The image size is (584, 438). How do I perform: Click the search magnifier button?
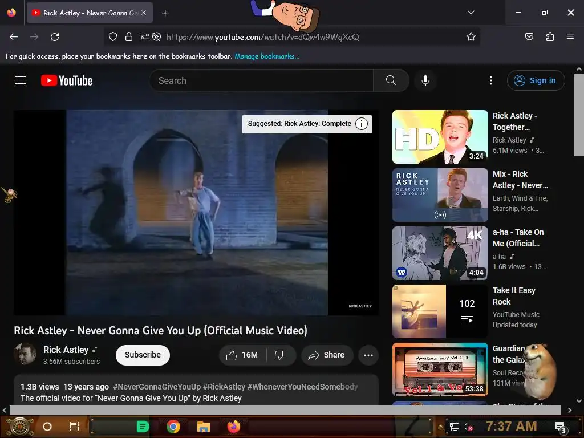[x=391, y=80]
